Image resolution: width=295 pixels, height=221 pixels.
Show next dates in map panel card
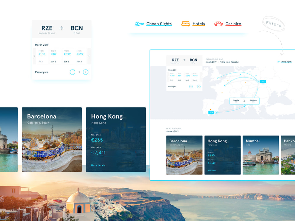pyautogui.click(x=201, y=77)
